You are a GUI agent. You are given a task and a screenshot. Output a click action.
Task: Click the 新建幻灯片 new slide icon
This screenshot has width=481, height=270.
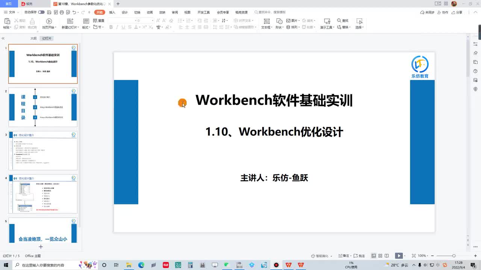click(x=70, y=21)
